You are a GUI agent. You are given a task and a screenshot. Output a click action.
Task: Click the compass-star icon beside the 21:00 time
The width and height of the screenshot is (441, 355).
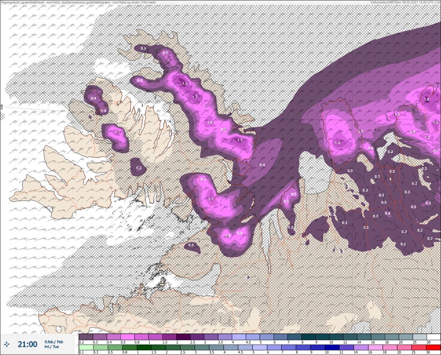[7, 344]
